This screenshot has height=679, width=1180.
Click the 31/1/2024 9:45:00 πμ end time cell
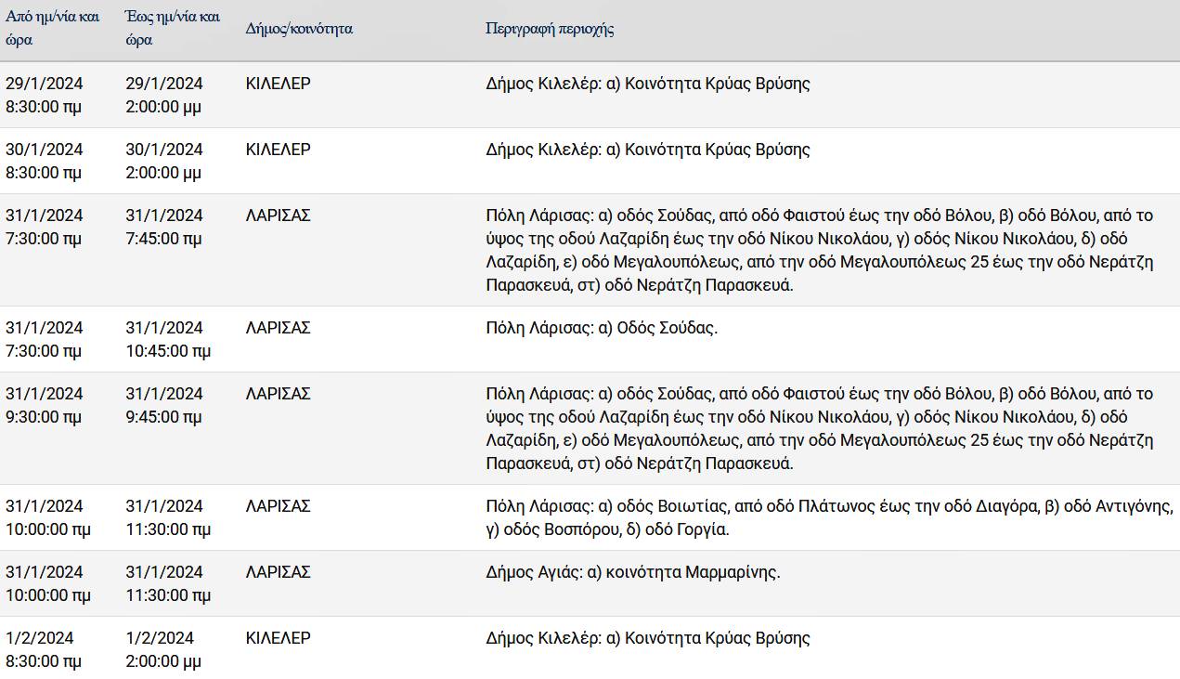[x=164, y=405]
